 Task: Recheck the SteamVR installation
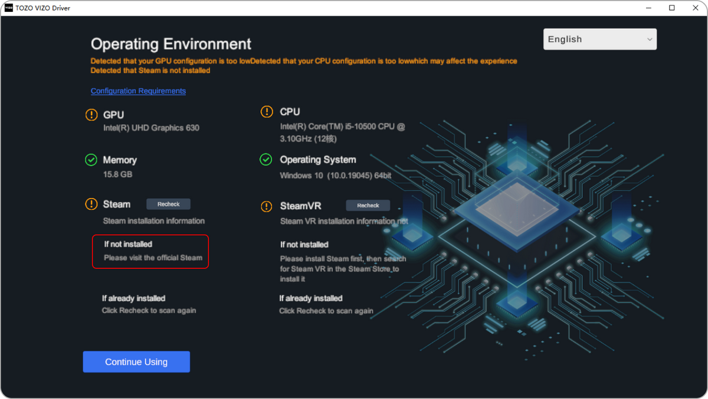[368, 205]
